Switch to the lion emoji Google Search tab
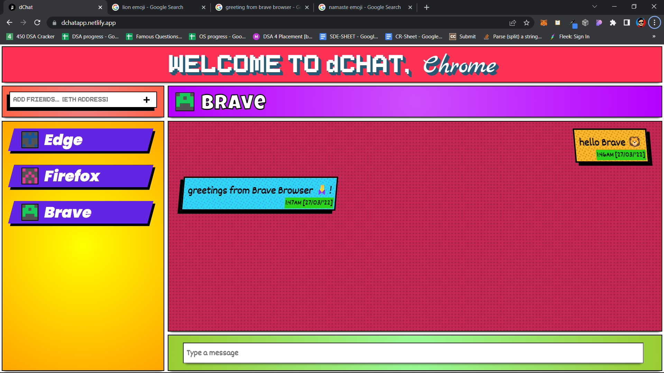664x373 pixels. pyautogui.click(x=153, y=7)
